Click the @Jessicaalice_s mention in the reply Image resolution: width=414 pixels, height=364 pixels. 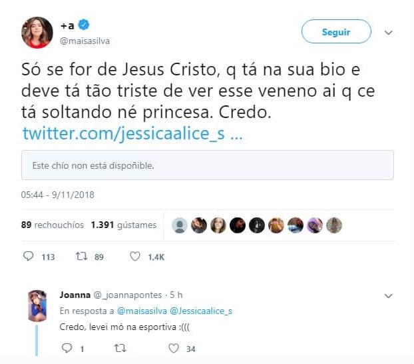201,311
